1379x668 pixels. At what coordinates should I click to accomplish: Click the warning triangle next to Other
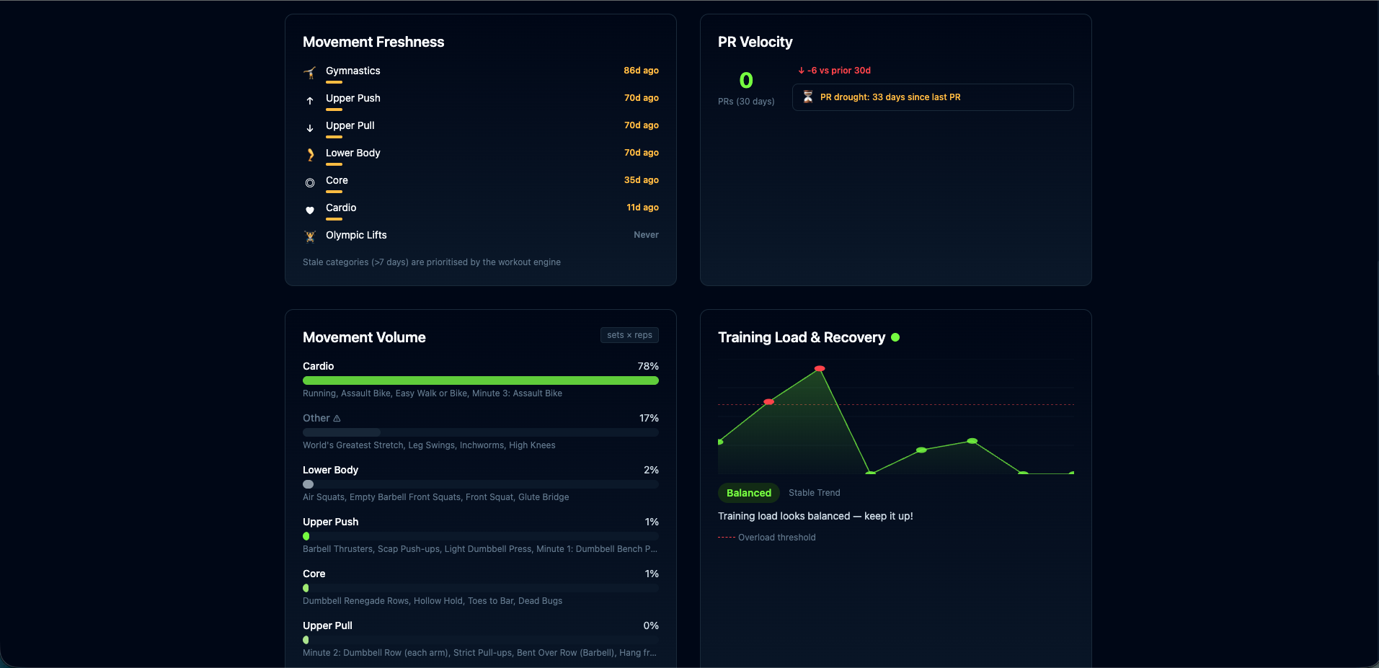[337, 419]
